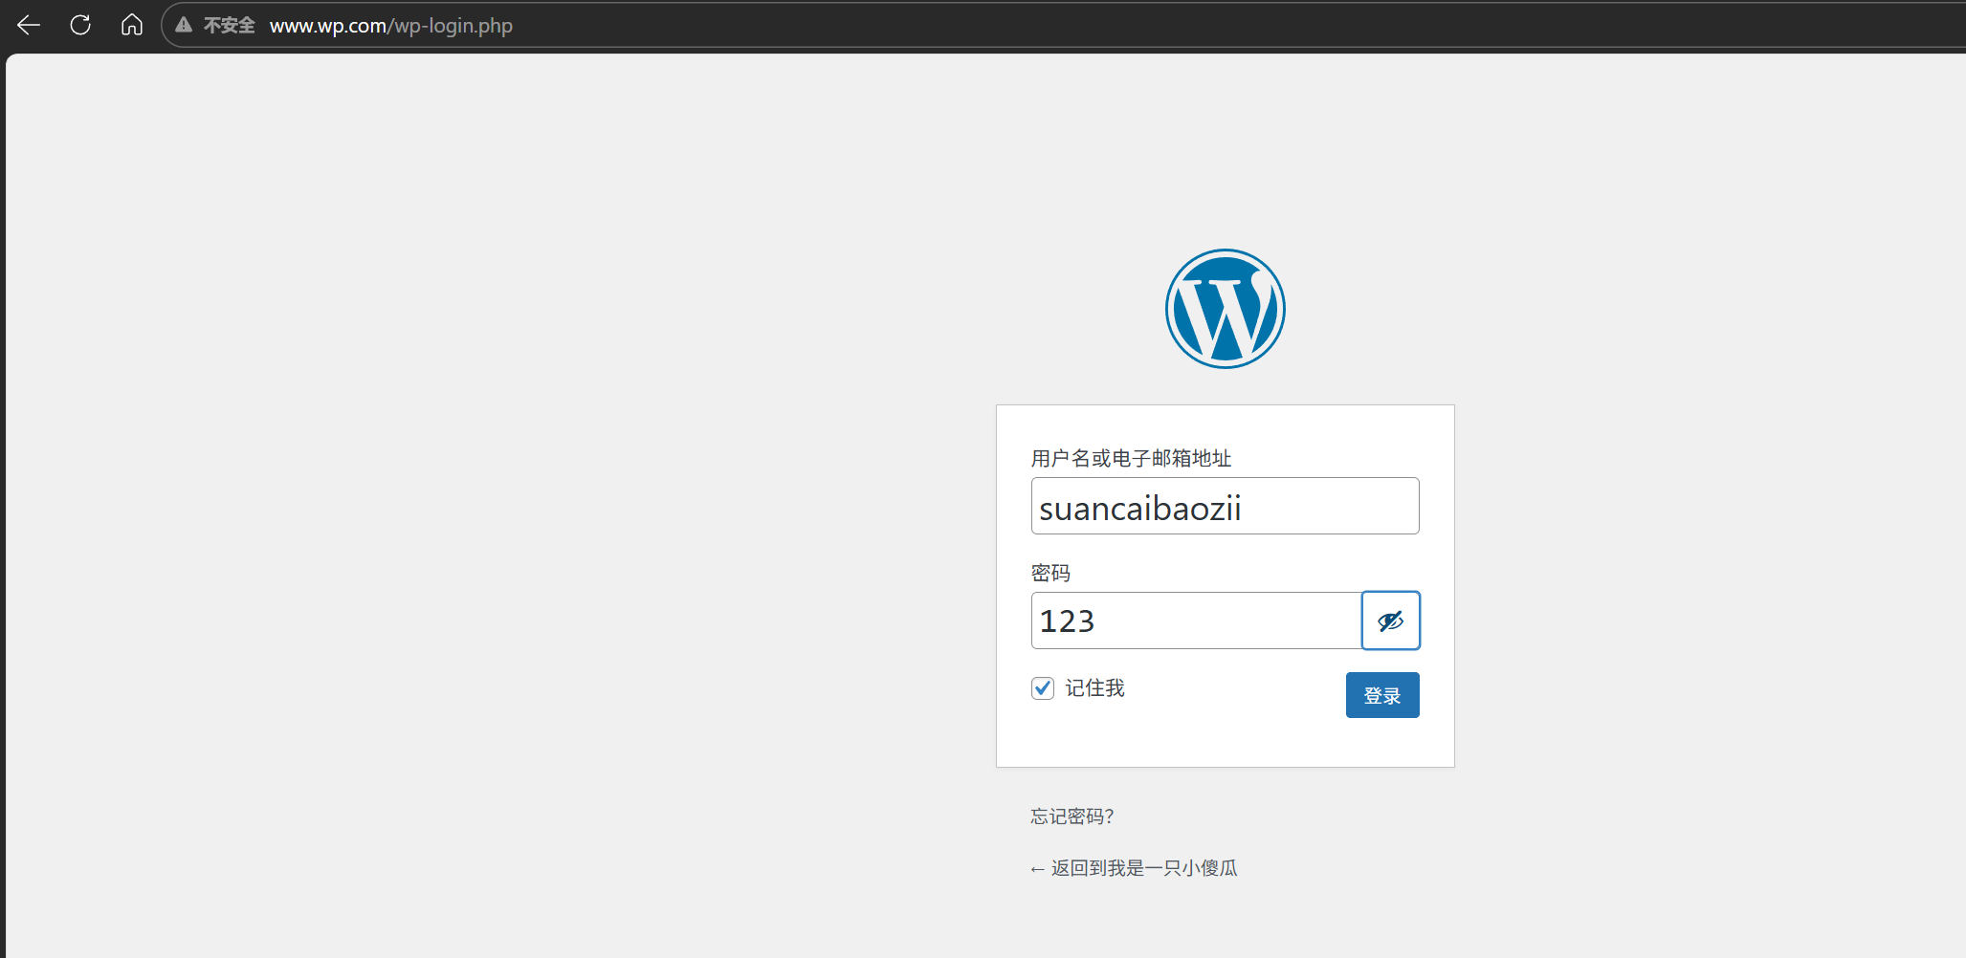1966x958 pixels.
Task: View the not-secure warning triangle icon
Action: point(184,25)
